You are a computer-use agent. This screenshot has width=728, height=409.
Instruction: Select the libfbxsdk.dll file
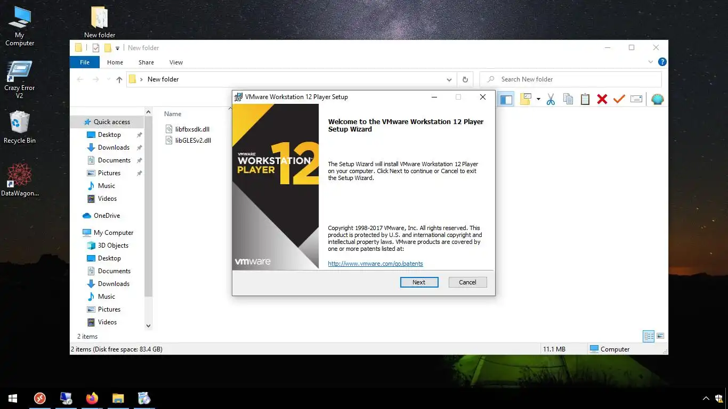pos(188,129)
